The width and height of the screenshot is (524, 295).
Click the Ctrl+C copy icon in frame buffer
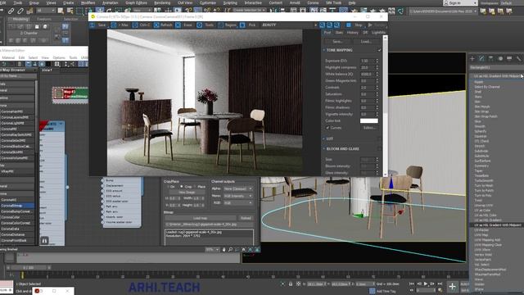click(135, 25)
